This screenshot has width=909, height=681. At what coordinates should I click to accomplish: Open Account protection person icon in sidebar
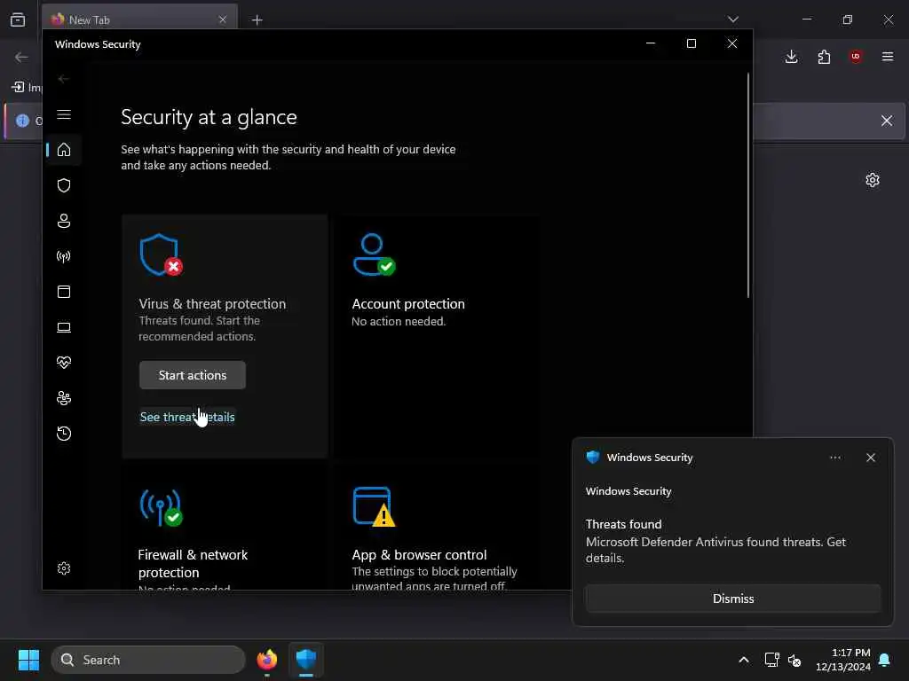[64, 221]
